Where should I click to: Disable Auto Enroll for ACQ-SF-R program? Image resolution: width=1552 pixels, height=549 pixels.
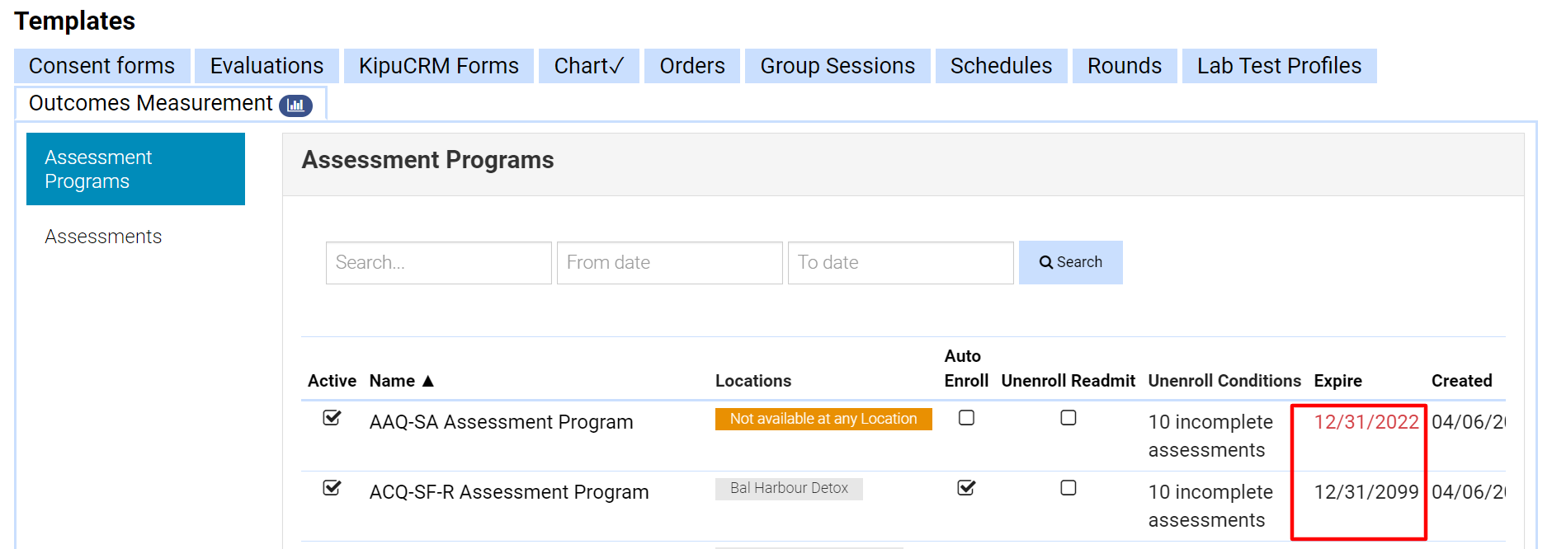[x=966, y=488]
